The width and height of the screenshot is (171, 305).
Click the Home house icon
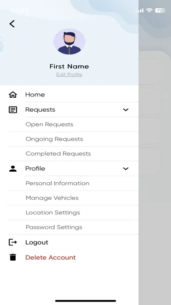point(13,95)
